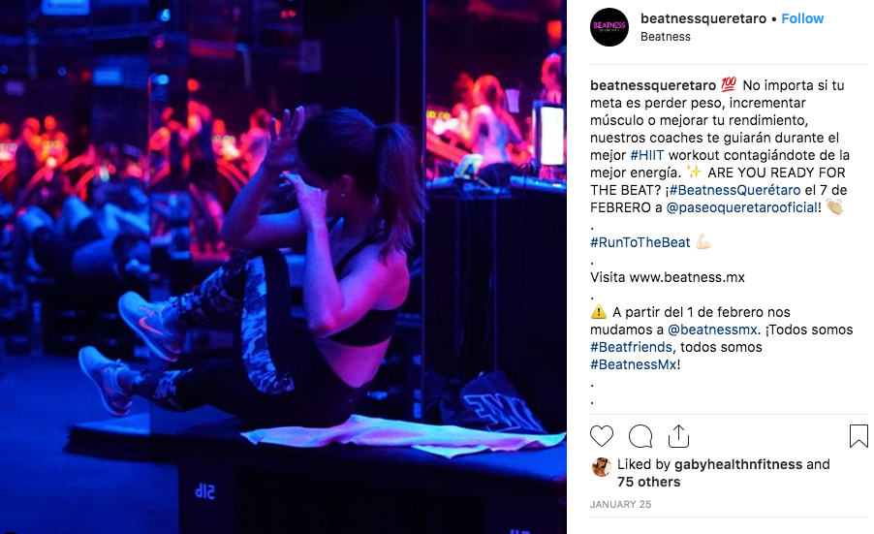Save post with bookmark icon
The width and height of the screenshot is (874, 534).
[858, 436]
